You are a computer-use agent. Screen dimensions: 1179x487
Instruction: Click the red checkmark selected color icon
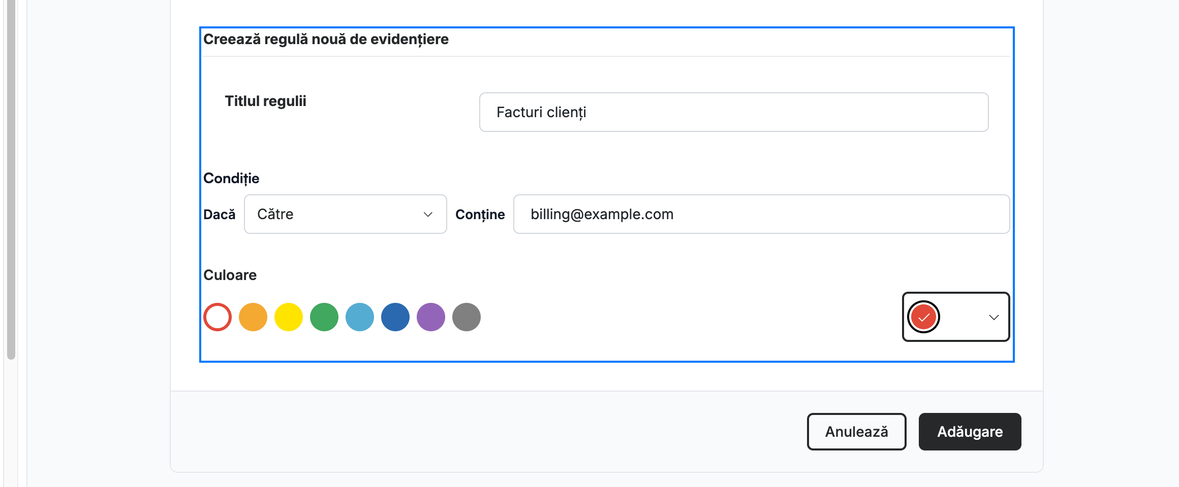(x=924, y=317)
